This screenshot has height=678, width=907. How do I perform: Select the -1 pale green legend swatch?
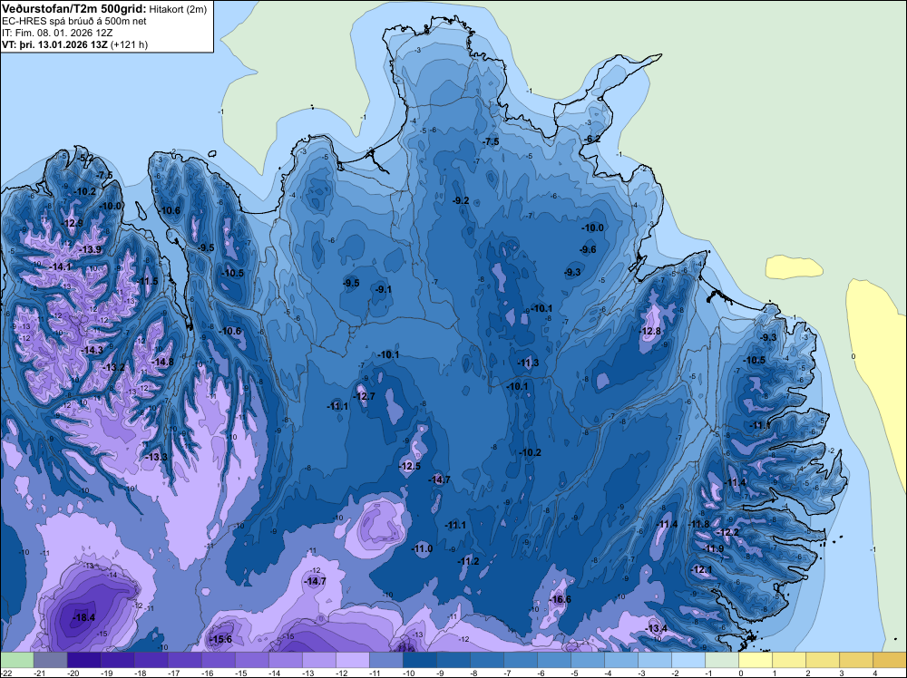click(721, 660)
